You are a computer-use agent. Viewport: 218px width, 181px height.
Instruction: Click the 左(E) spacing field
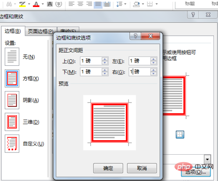point(139,61)
